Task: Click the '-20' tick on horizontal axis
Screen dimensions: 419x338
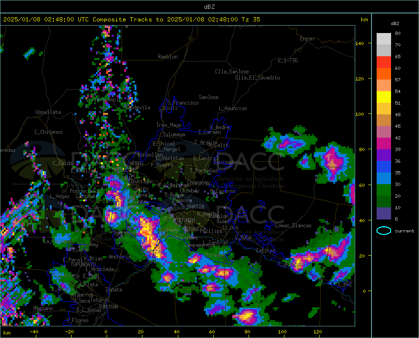Action: click(69, 331)
